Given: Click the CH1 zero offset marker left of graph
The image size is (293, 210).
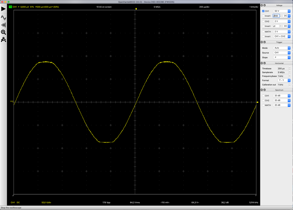Looking at the screenshot, I should 12,101.
